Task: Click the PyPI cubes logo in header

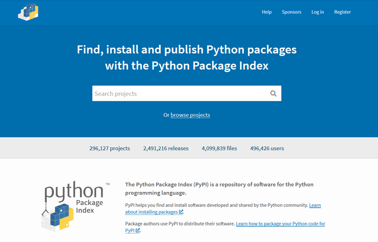Action: point(28,12)
